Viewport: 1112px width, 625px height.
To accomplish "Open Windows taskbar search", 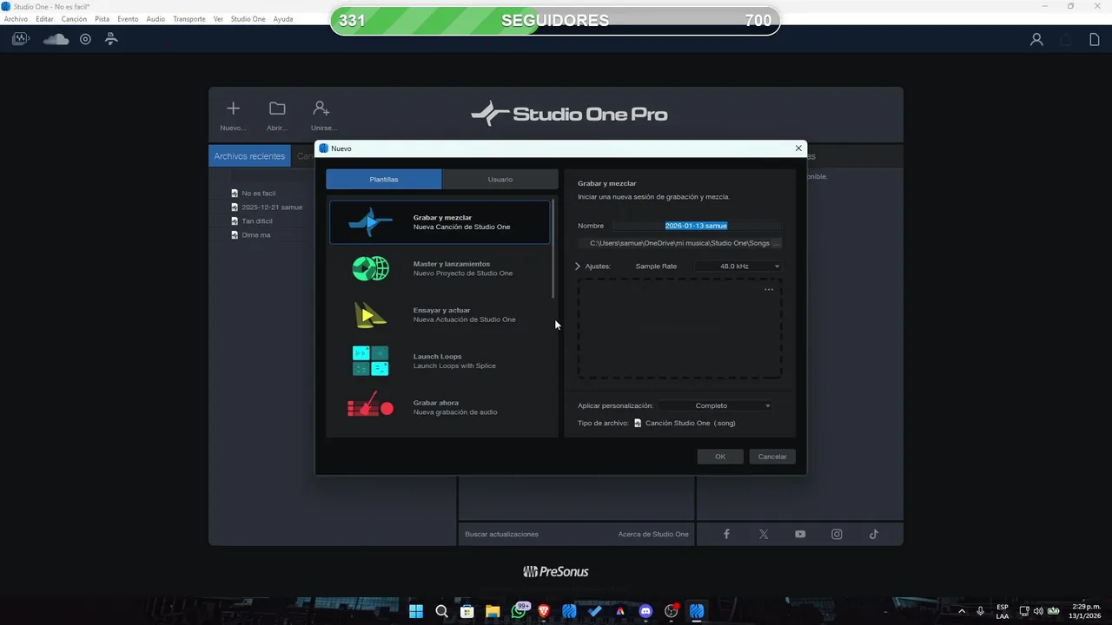I will coord(441,611).
